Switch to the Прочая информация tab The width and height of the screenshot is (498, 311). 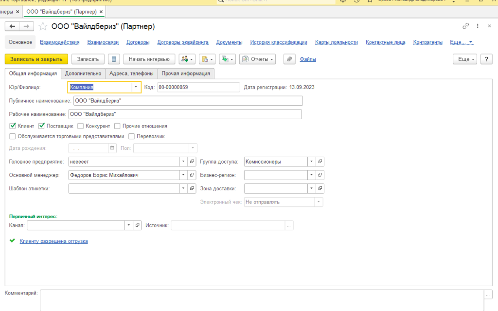pos(186,73)
